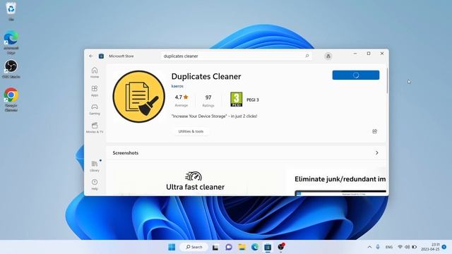Minimize the Microsoft Store window
Viewport: 452px width, 254px height.
(x=355, y=54)
